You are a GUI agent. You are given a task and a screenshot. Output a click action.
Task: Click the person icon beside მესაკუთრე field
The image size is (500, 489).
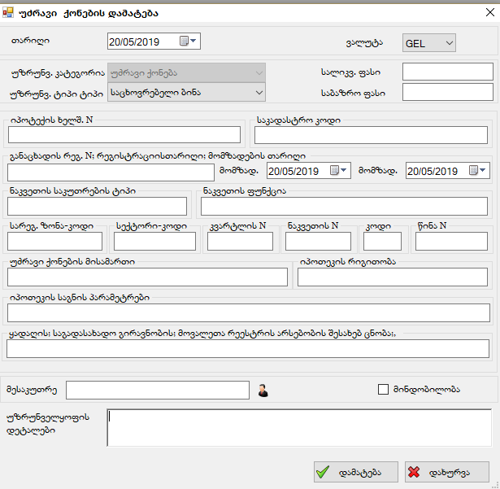[x=263, y=391]
